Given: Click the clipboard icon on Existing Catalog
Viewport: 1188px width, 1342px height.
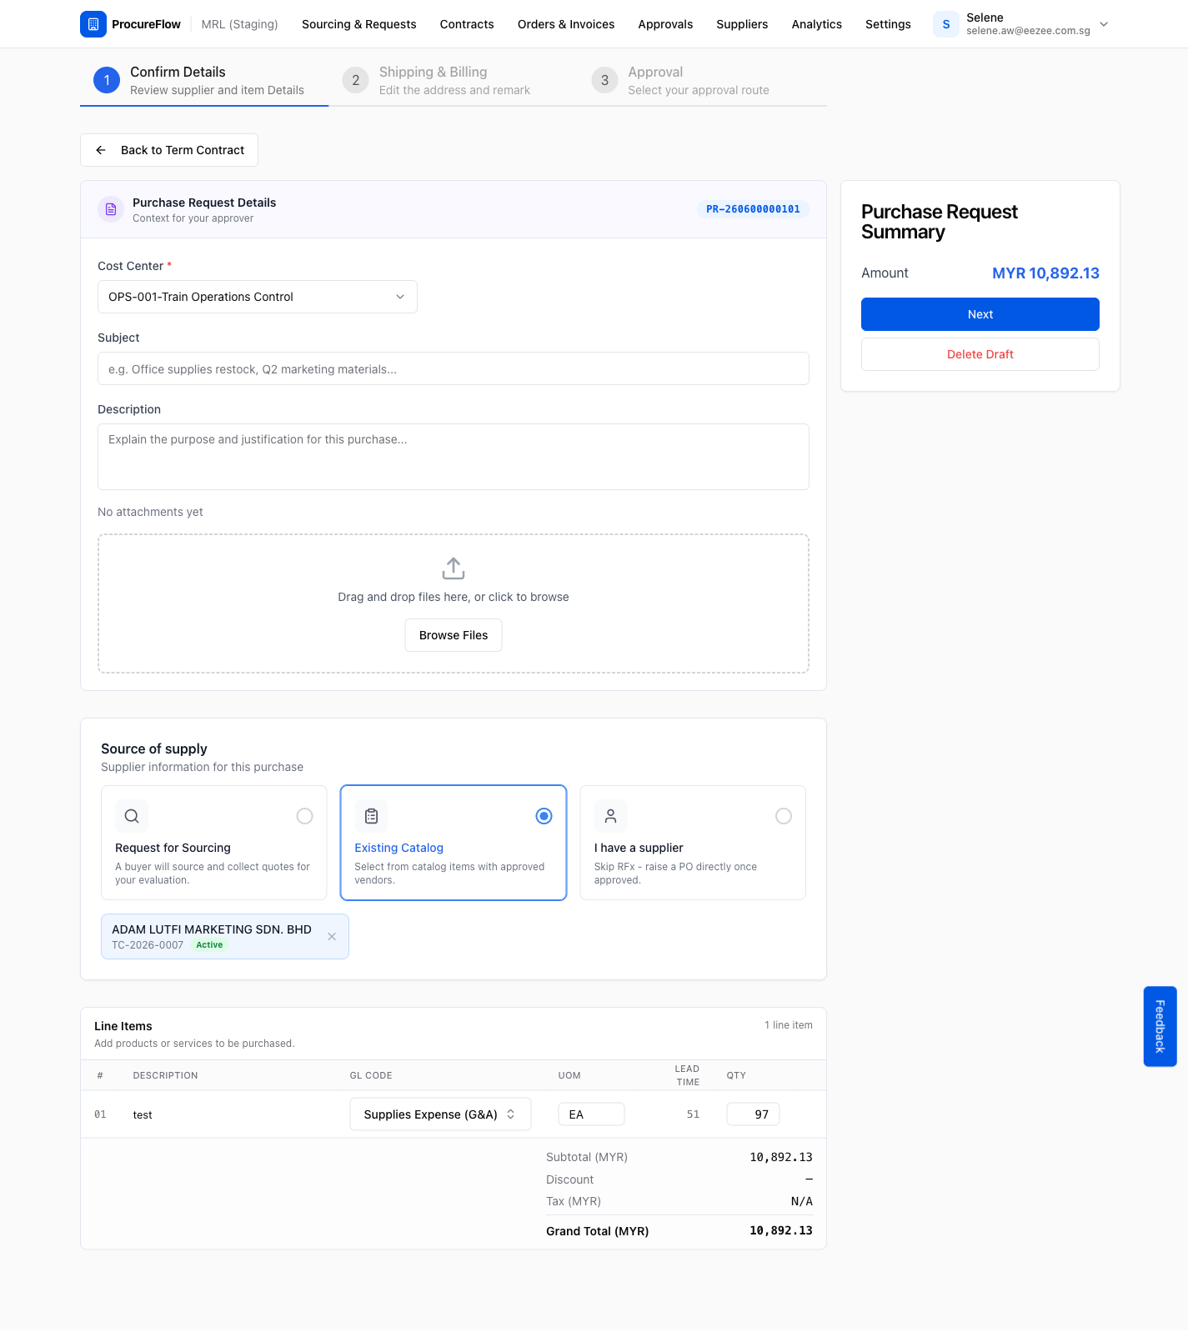Looking at the screenshot, I should click(371, 816).
